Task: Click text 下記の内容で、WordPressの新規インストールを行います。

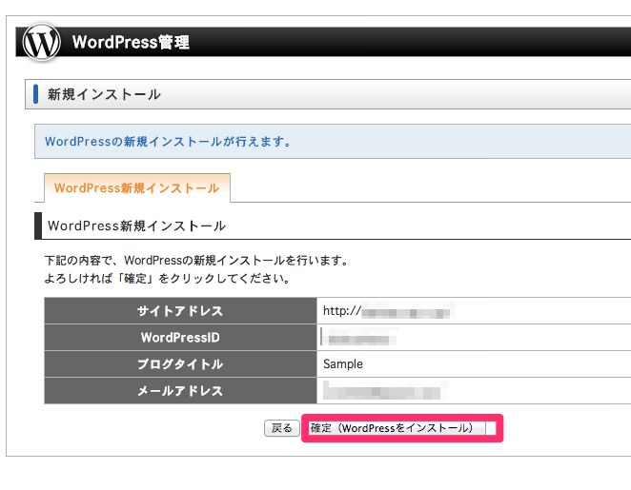Action: pyautogui.click(x=196, y=261)
